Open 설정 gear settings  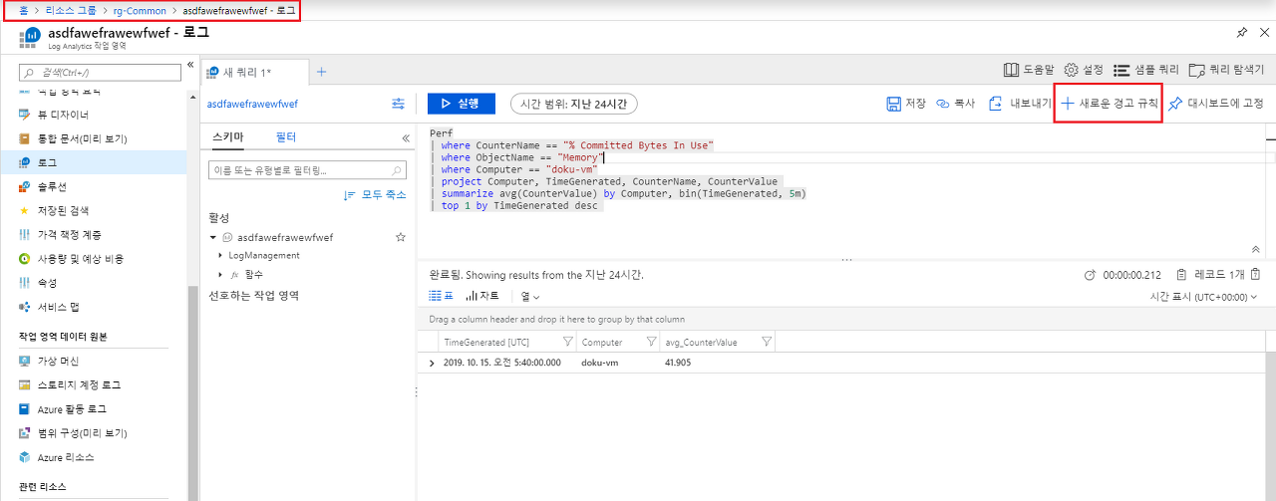coord(1084,70)
